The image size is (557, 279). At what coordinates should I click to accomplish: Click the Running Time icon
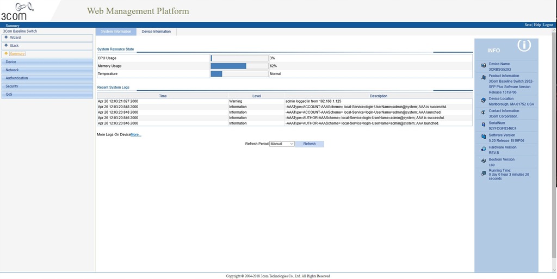tap(484, 173)
